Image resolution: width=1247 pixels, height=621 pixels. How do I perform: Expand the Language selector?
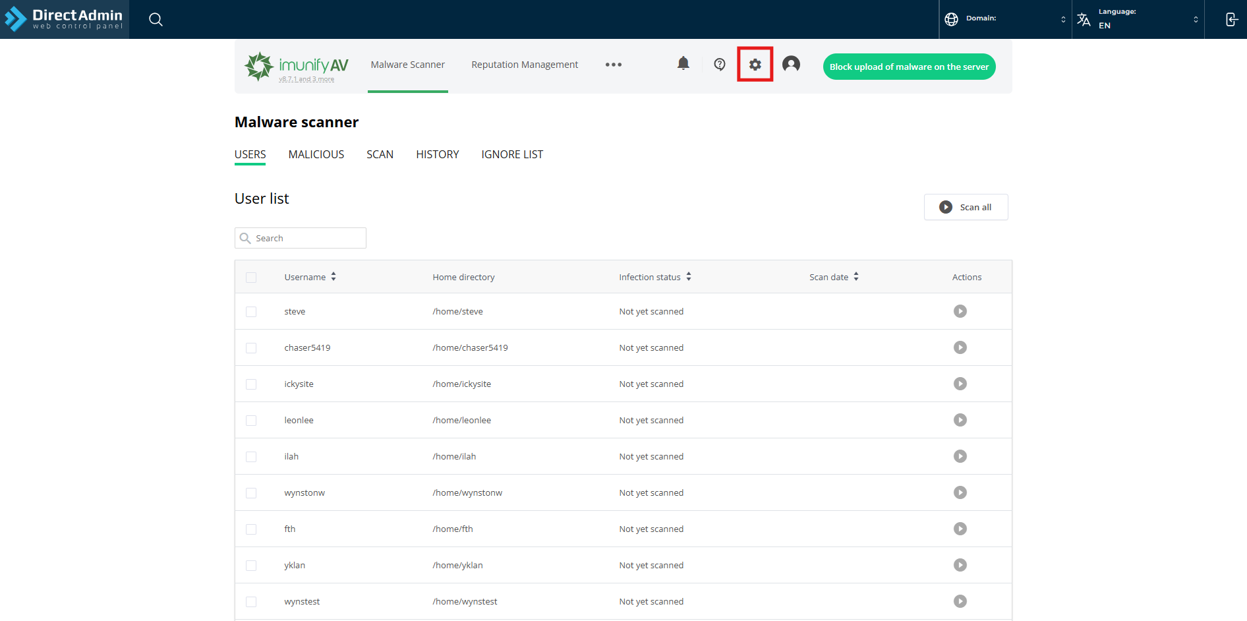pos(1138,19)
